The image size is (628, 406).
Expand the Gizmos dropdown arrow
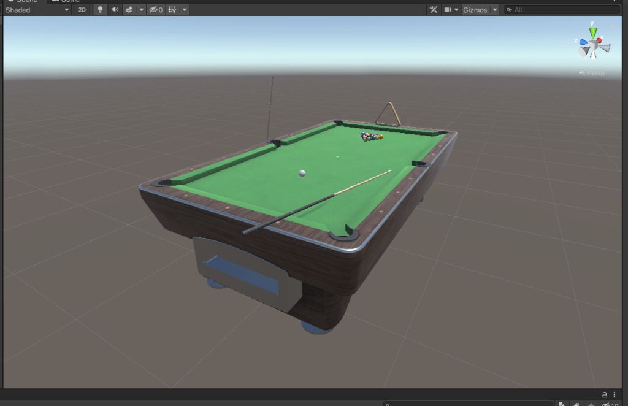pos(494,9)
